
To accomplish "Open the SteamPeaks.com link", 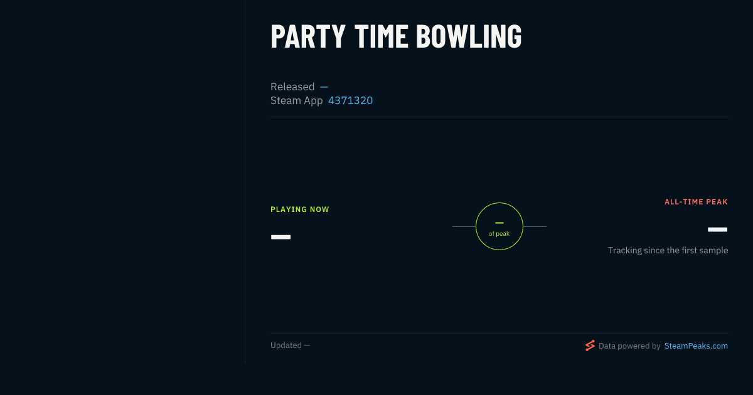I will (x=696, y=345).
